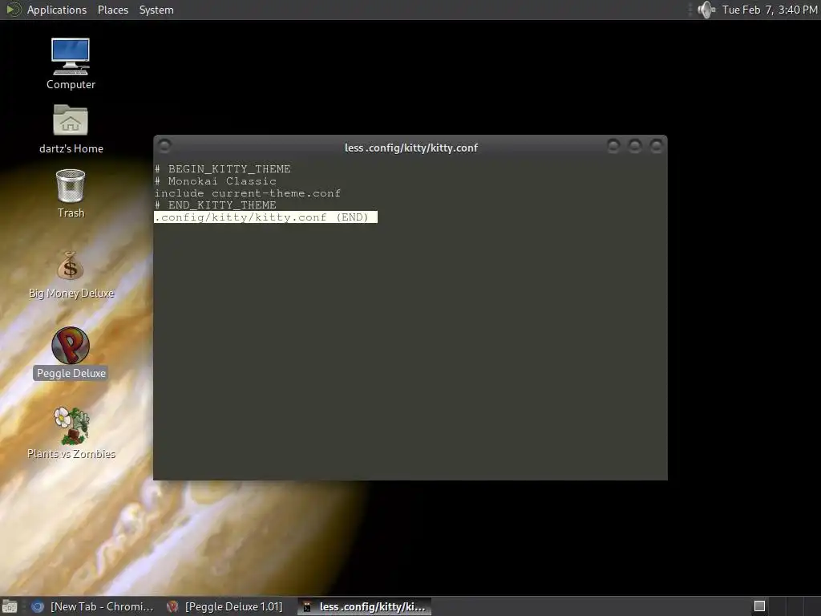Select the Big Money Deluxe icon
The width and height of the screenshot is (821, 616).
point(71,275)
